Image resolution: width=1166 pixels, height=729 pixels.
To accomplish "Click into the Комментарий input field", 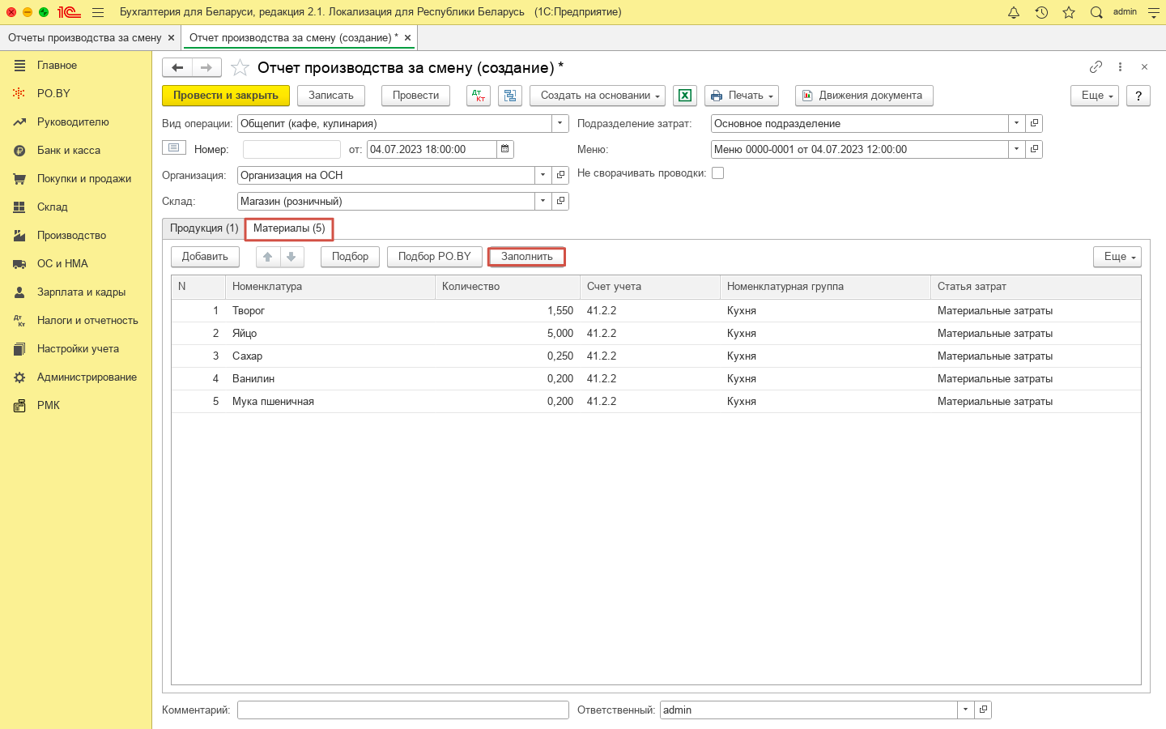I will (x=402, y=710).
